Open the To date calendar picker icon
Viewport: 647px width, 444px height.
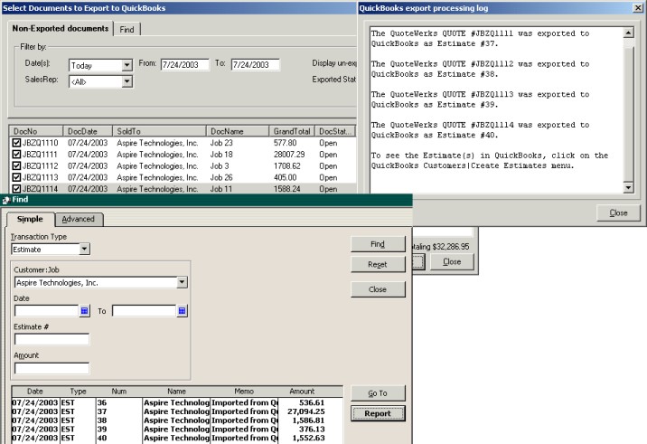coord(182,311)
